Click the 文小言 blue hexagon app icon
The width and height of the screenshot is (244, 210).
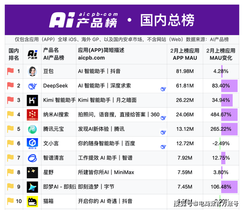[32, 144]
